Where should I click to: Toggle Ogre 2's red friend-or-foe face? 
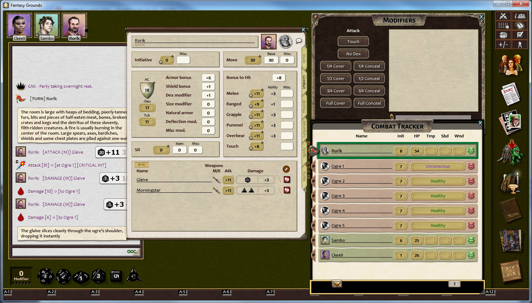coord(471,181)
